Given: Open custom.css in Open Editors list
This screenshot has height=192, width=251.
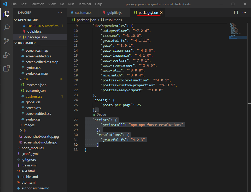Looking at the screenshot, I should (40, 26).
